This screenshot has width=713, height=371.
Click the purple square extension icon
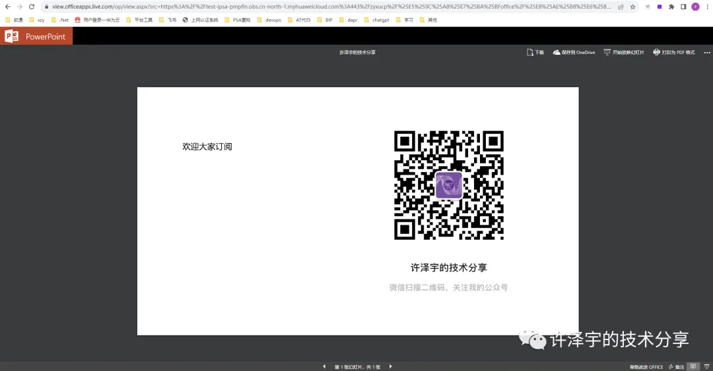(x=660, y=7)
